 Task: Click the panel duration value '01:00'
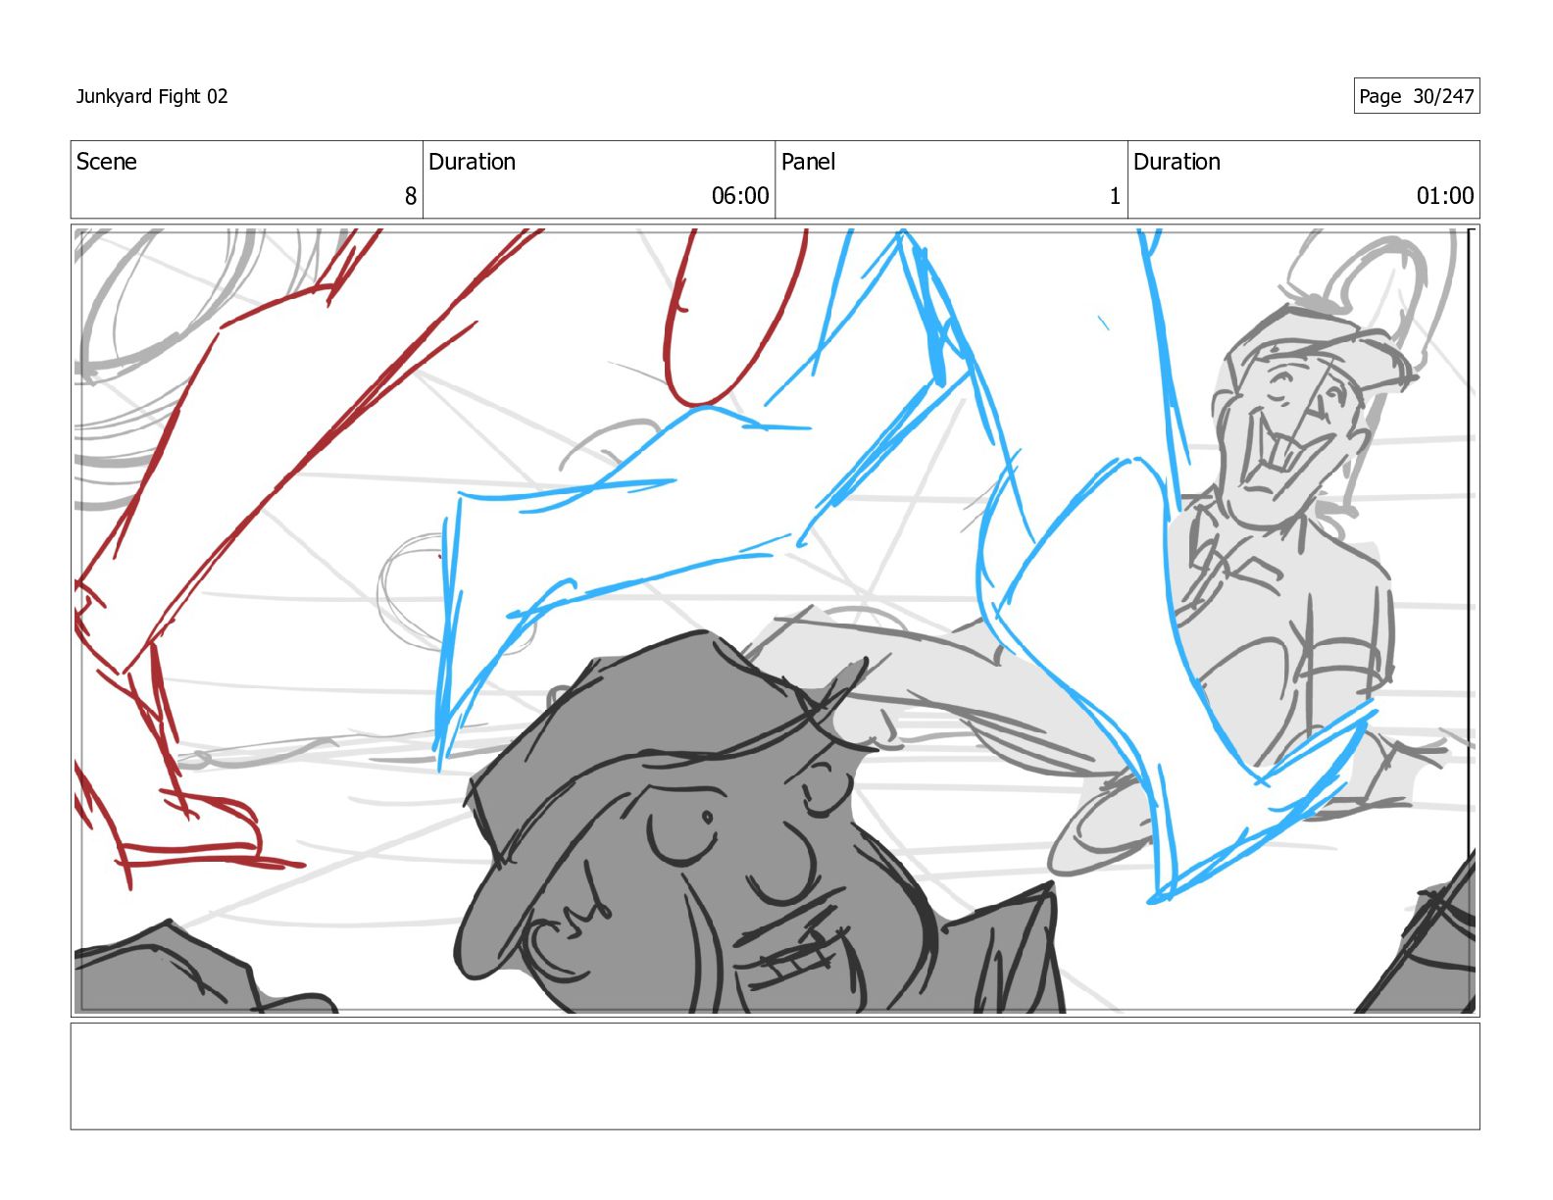[1445, 196]
